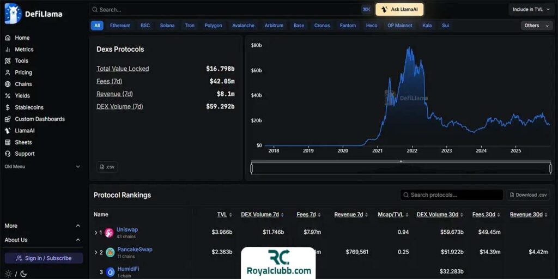
Task: Select the Fantom chain tab
Action: point(348,26)
